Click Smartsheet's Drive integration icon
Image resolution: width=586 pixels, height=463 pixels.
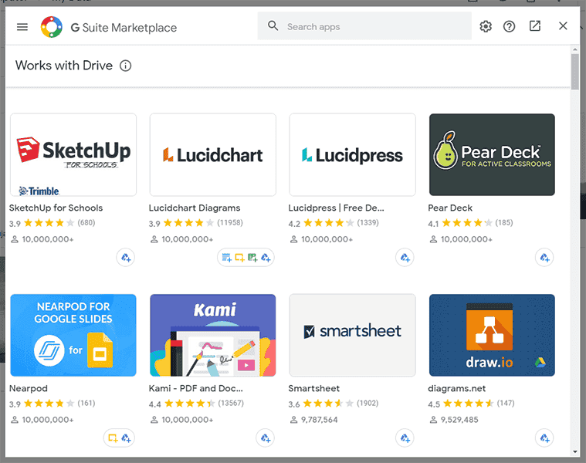point(405,438)
